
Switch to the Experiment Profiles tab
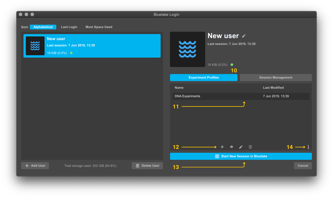204,78
